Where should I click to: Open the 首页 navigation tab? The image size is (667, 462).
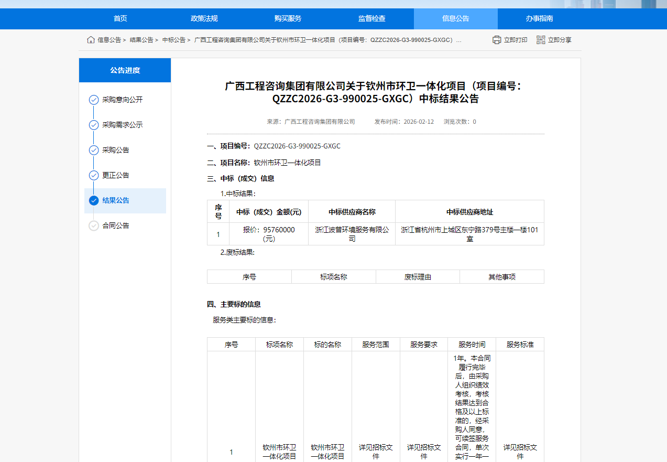click(121, 19)
